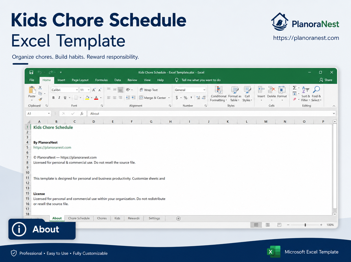The image size is (351, 262).
Task: Click the Clear eraser icon in Editing
Action: coord(295,99)
